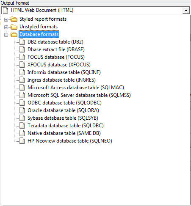Screen dimensions: 191x206
Task: Click the DB2 database table document icon
Action: point(22,42)
